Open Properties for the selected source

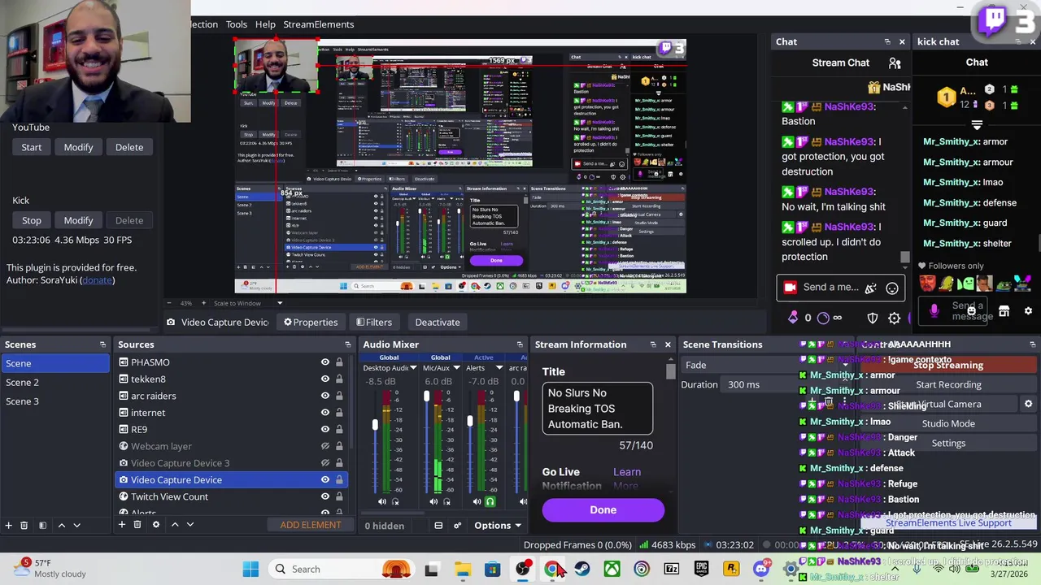pyautogui.click(x=311, y=323)
